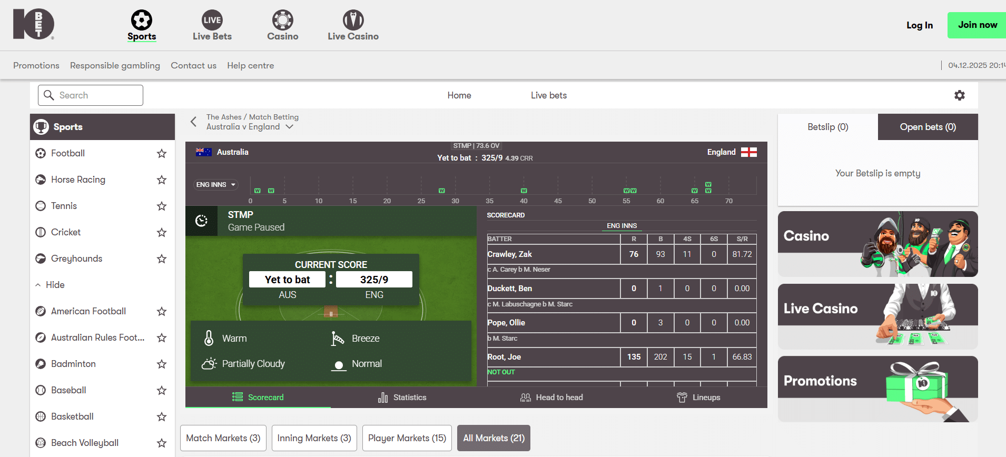Image resolution: width=1006 pixels, height=457 pixels.
Task: Click the Sports trophy header icon
Action: [x=41, y=127]
